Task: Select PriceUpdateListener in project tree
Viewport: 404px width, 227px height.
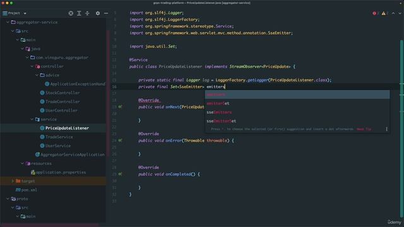Action: tap(67, 128)
